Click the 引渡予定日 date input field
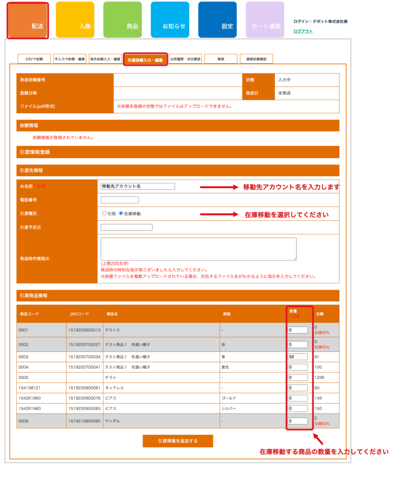The image size is (395, 479). (x=126, y=227)
